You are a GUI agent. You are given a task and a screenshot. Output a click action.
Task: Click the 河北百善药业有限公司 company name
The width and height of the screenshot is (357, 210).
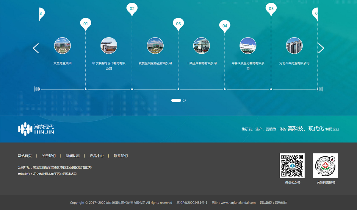click(x=294, y=63)
